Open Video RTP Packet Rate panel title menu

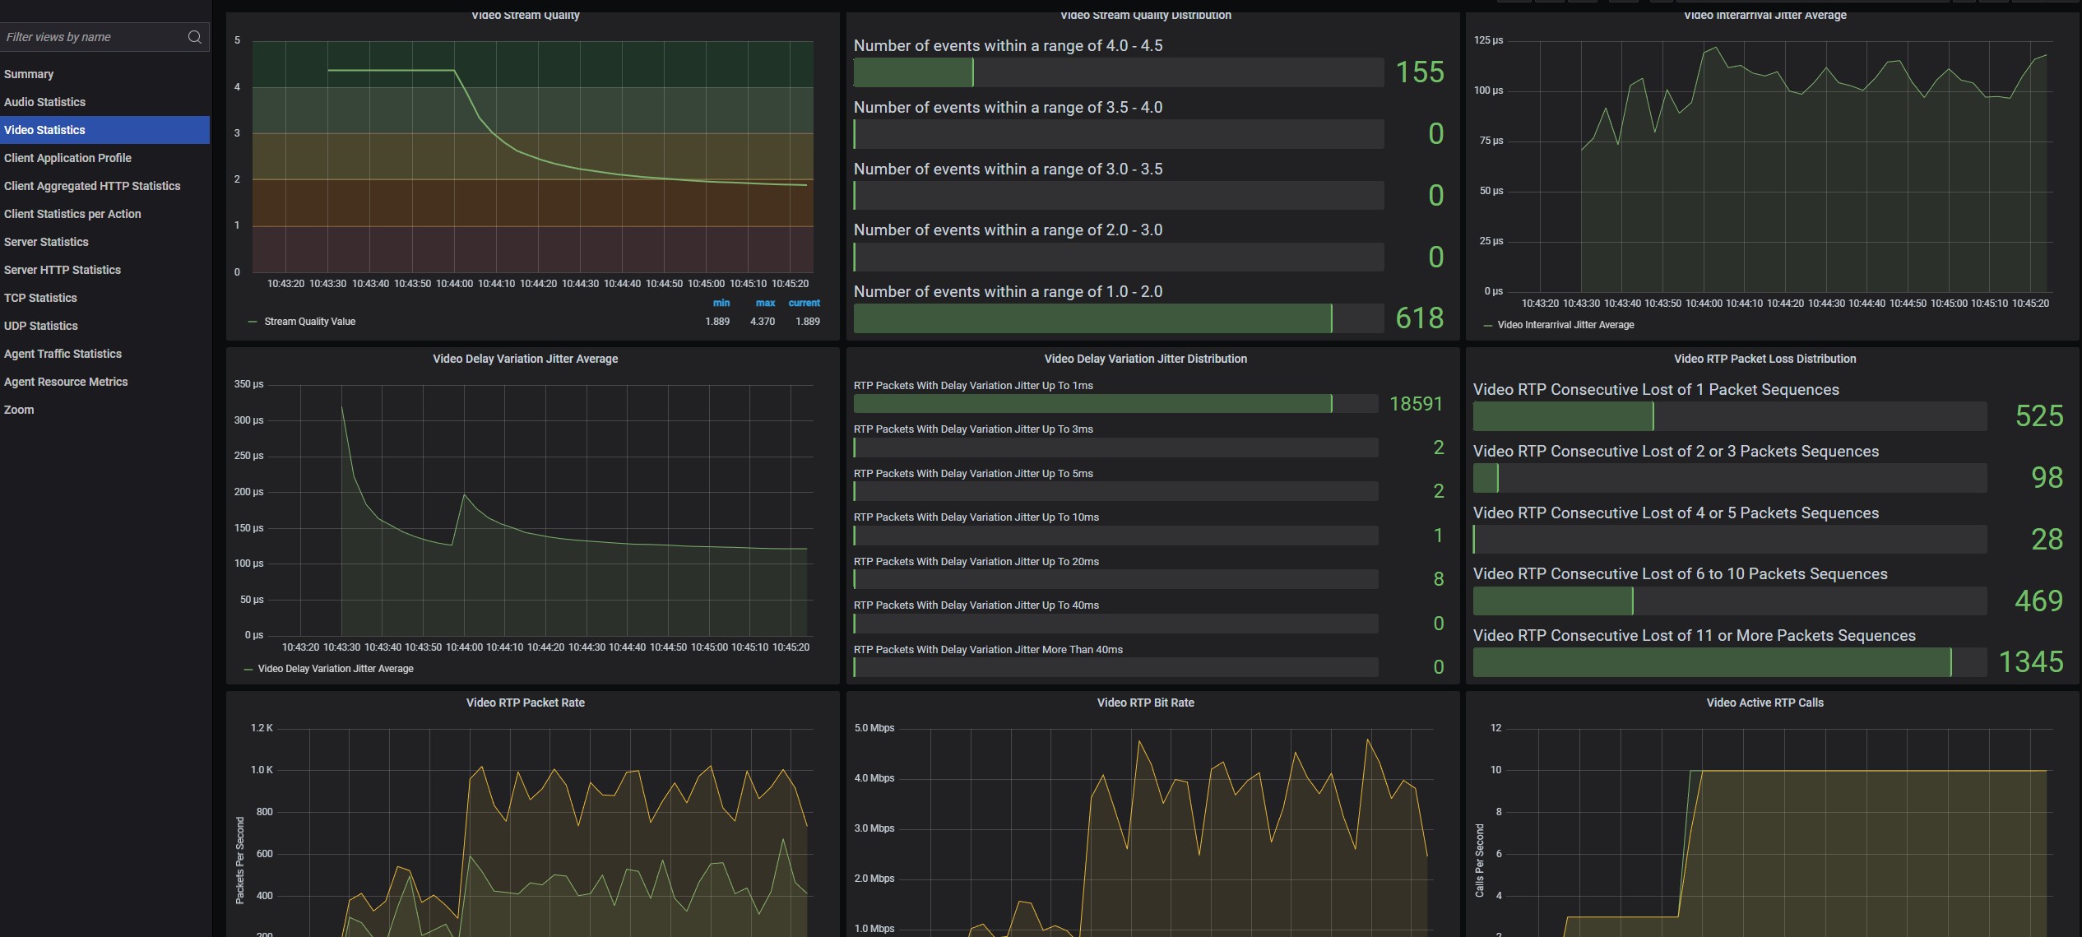click(x=525, y=703)
